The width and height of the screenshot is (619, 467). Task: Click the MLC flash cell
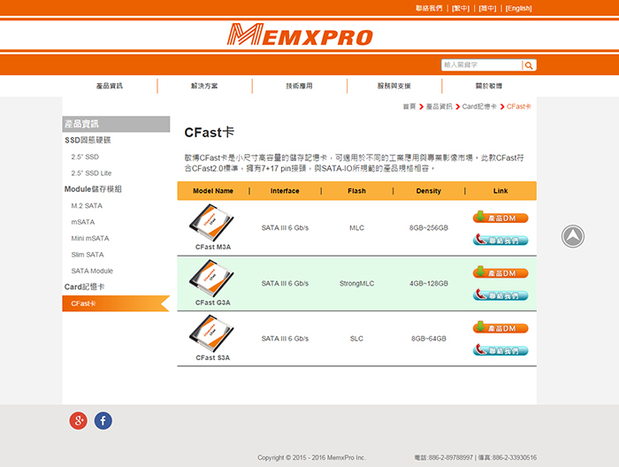click(x=356, y=228)
